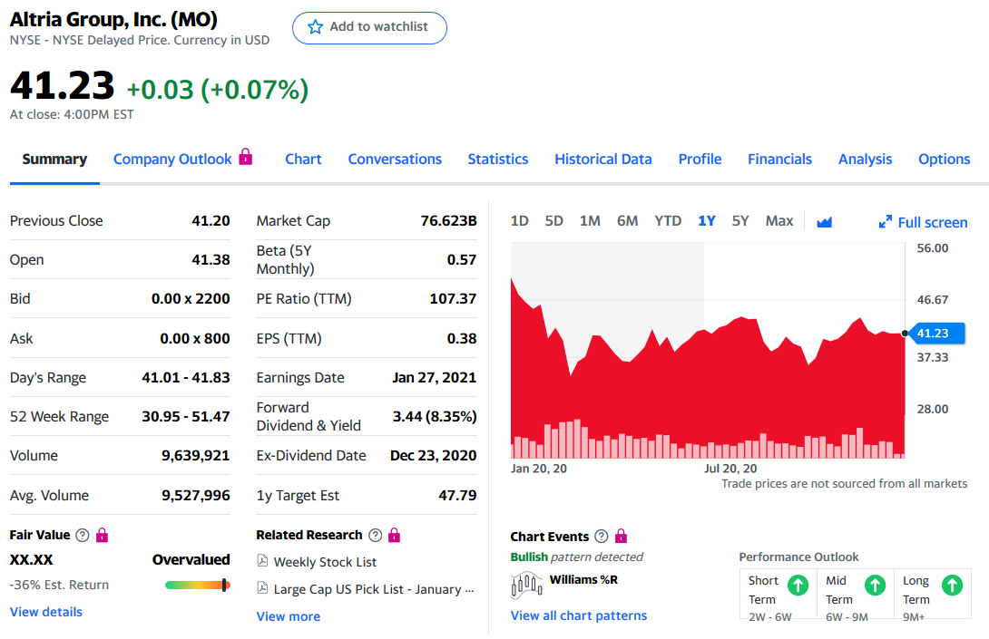Click the Ex-Dividend Date value Dec 23, 2020
989x639 pixels.
click(x=434, y=455)
